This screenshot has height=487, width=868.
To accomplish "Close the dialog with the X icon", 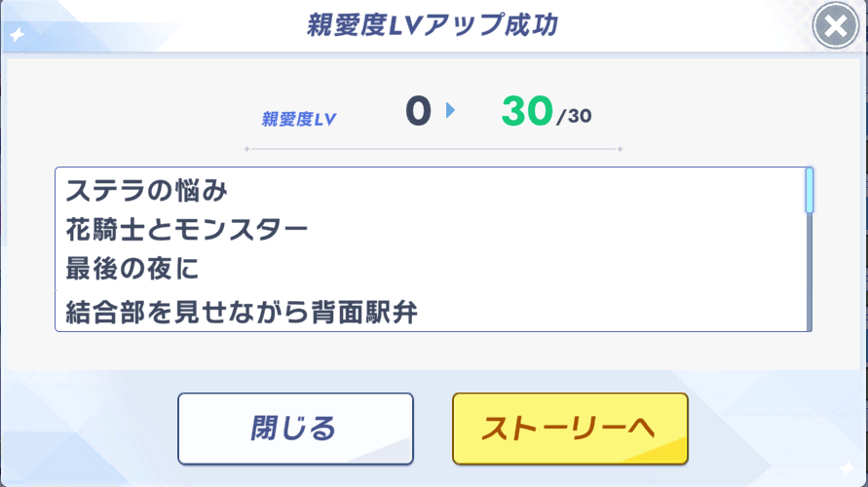I will click(x=835, y=27).
